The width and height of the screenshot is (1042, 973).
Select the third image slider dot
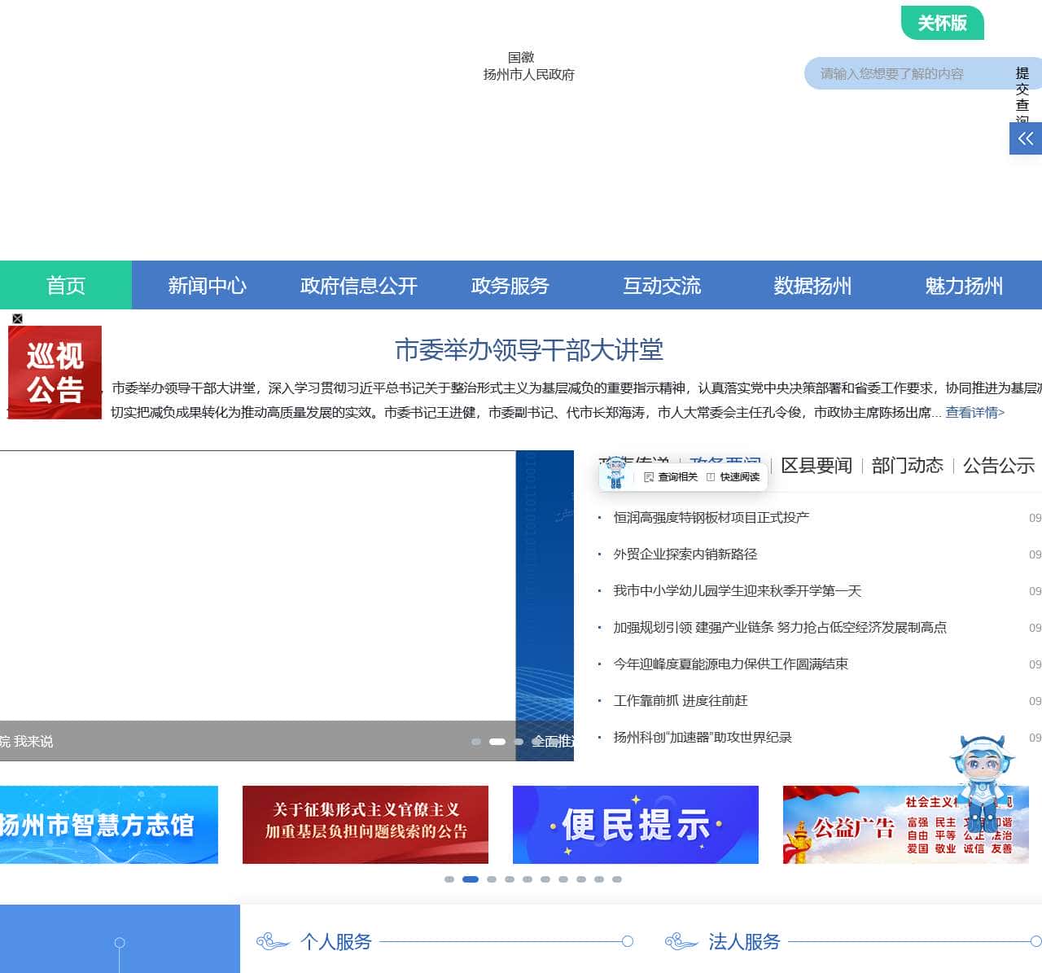click(519, 742)
